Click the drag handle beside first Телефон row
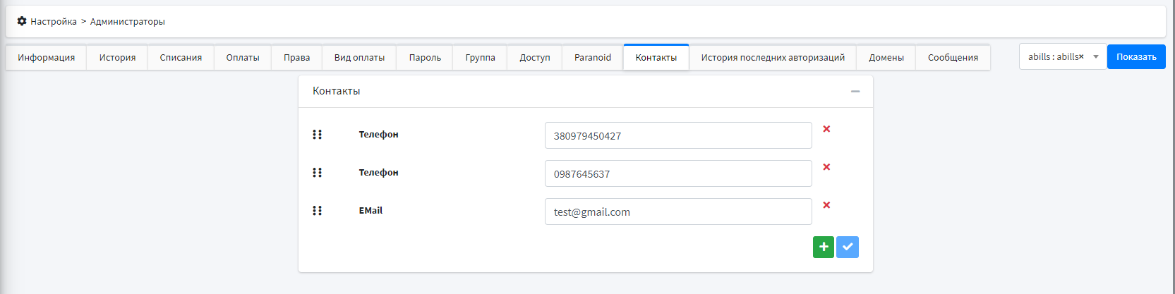The height and width of the screenshot is (294, 1175). click(x=317, y=135)
